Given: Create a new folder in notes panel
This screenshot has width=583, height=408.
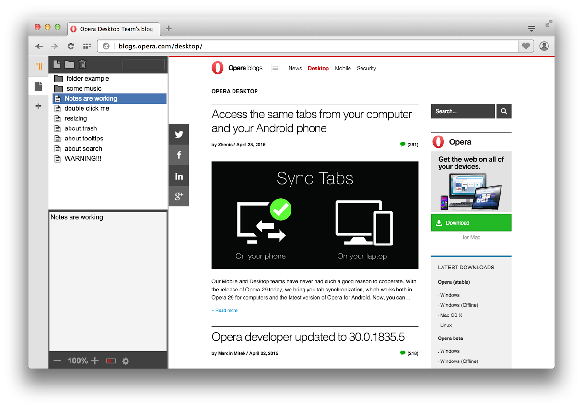Looking at the screenshot, I should (70, 64).
